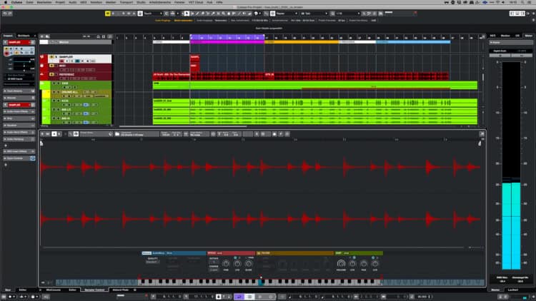Select the Zoom magnifier tool in toolbar
This screenshot has height=301, width=536.
[x=224, y=14]
